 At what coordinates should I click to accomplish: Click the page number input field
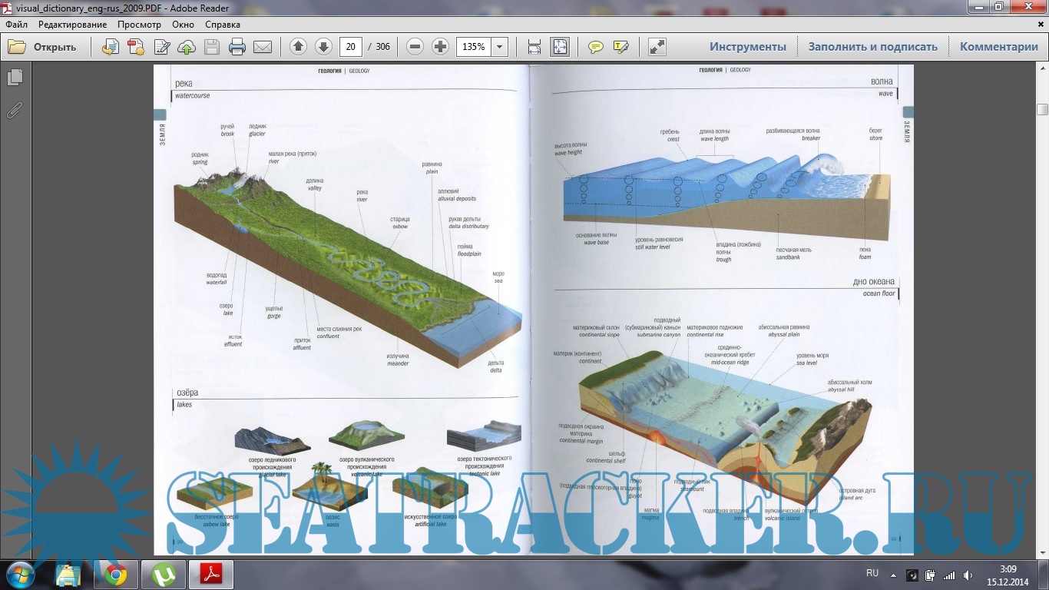[350, 47]
